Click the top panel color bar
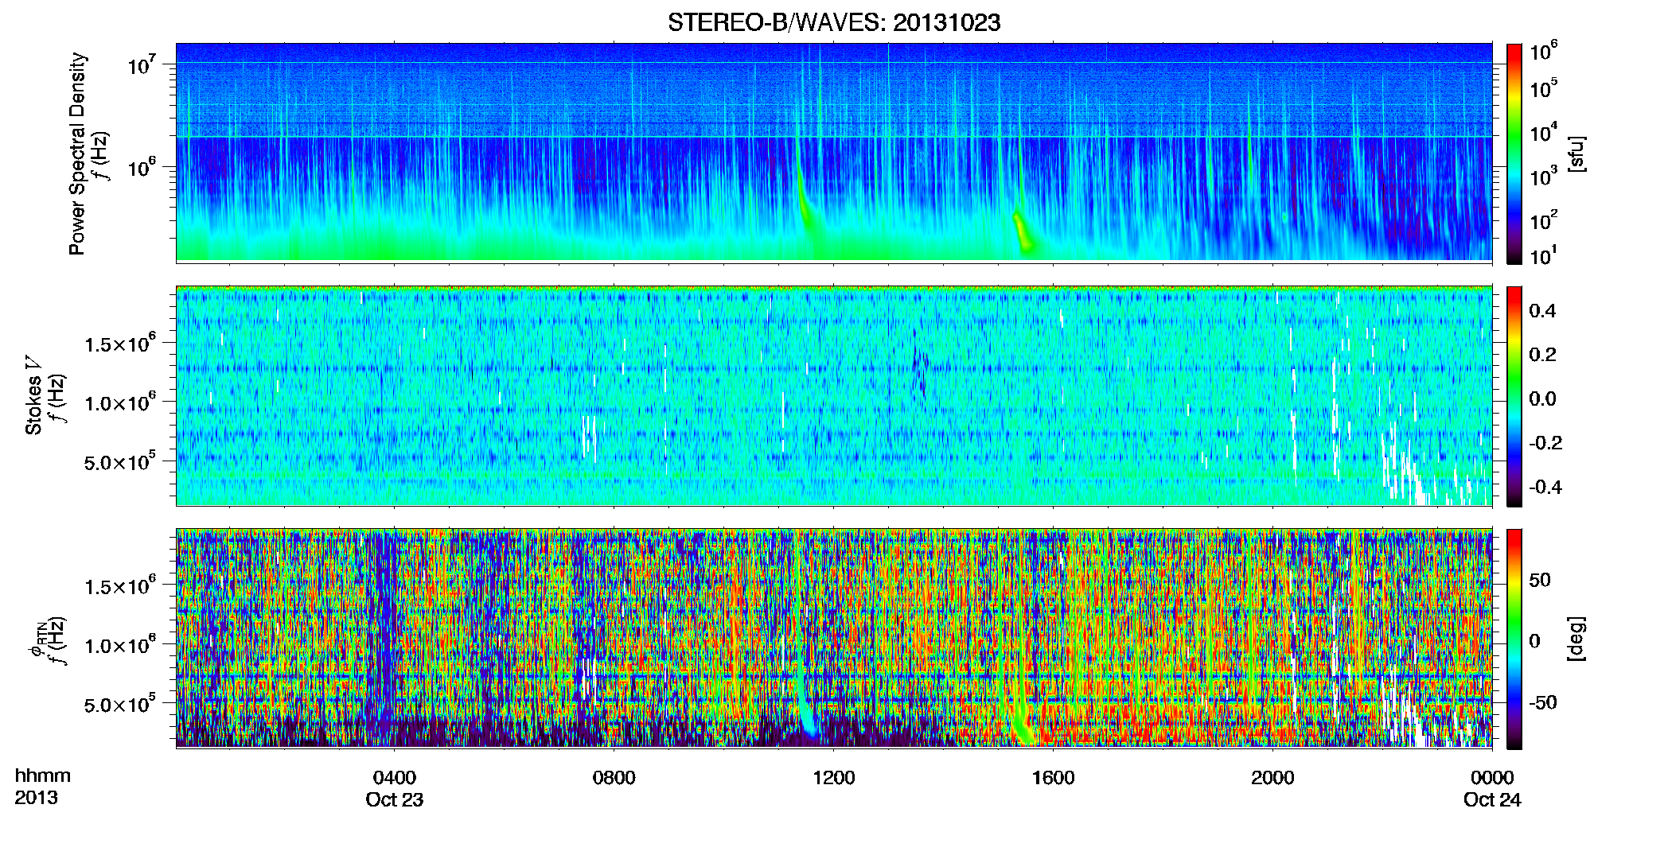 [x=1514, y=154]
